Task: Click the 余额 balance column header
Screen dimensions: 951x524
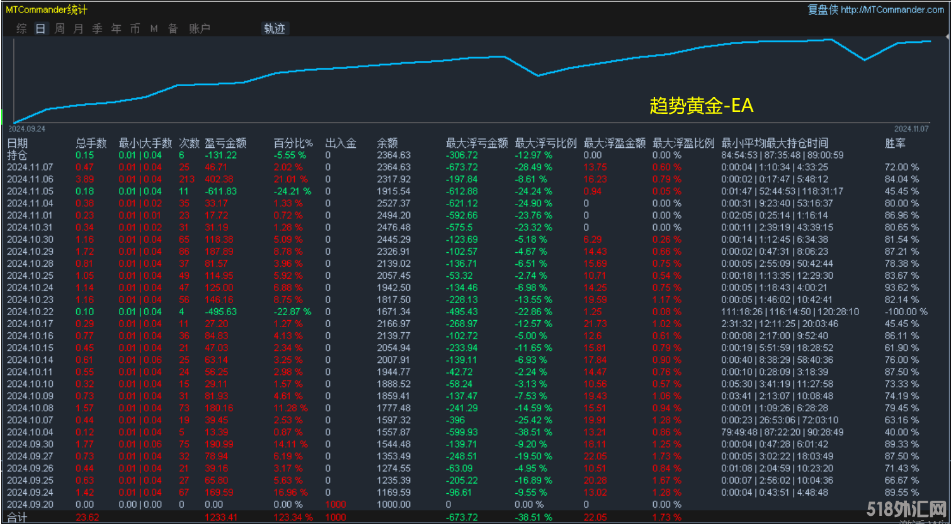Action: 387,143
